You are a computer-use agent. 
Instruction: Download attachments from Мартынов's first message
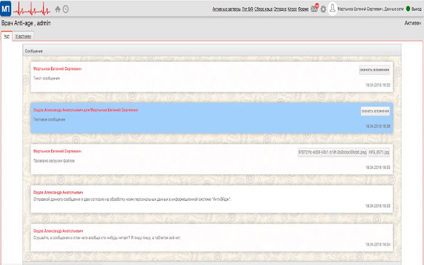375,70
